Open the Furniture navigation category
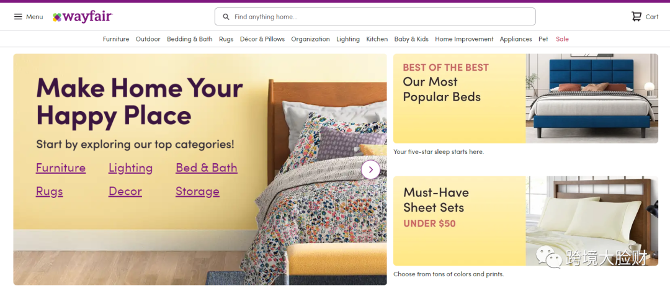 [116, 39]
